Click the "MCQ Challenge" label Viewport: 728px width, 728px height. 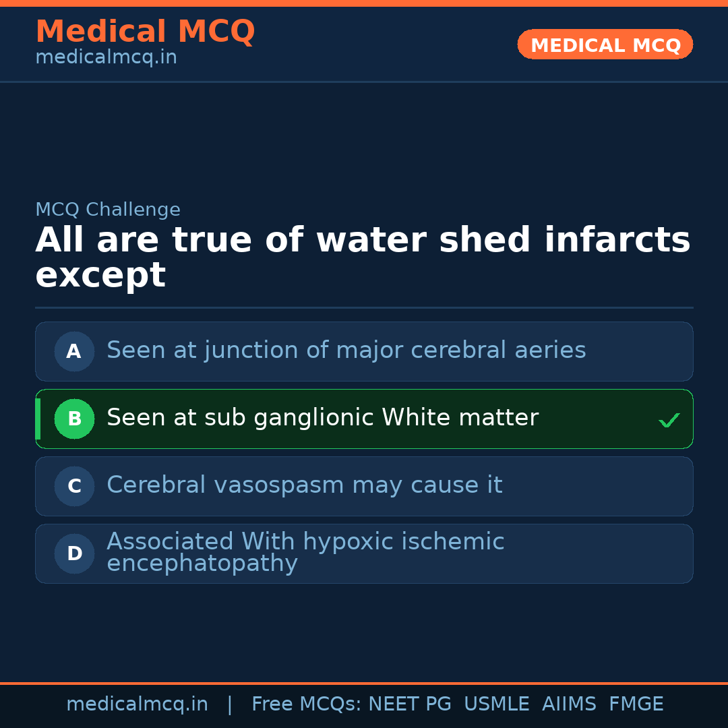point(108,210)
